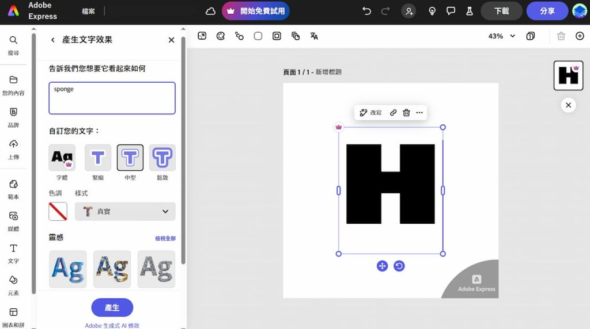This screenshot has height=329, width=590.
Task: Invite collaborators with the person icon
Action: tap(409, 12)
